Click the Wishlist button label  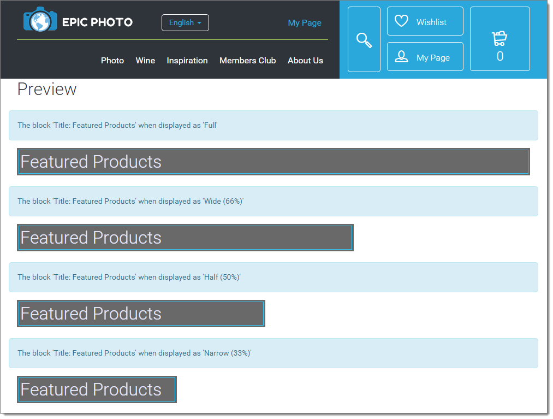pos(431,22)
